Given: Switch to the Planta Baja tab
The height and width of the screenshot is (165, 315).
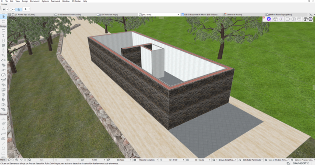Looking at the screenshot, I should pyautogui.click(x=32, y=14).
